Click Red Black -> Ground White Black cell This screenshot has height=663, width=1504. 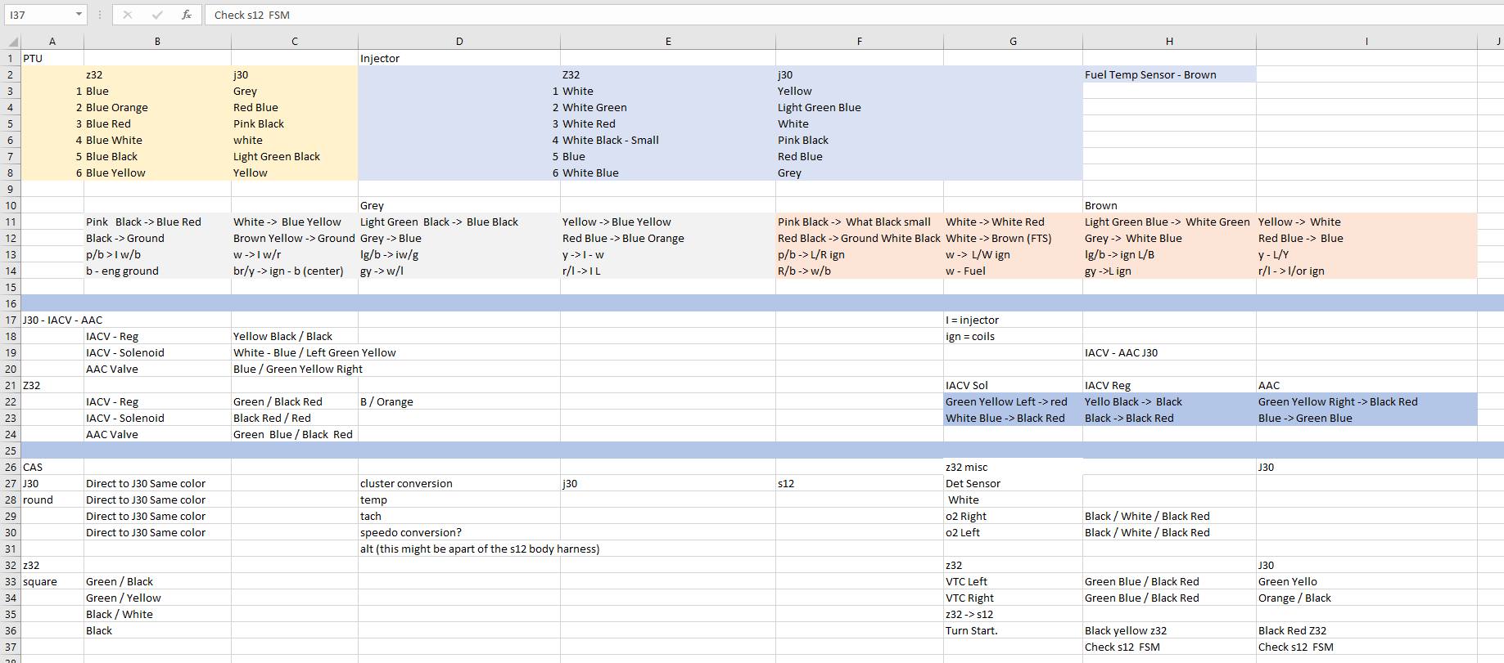(x=860, y=238)
